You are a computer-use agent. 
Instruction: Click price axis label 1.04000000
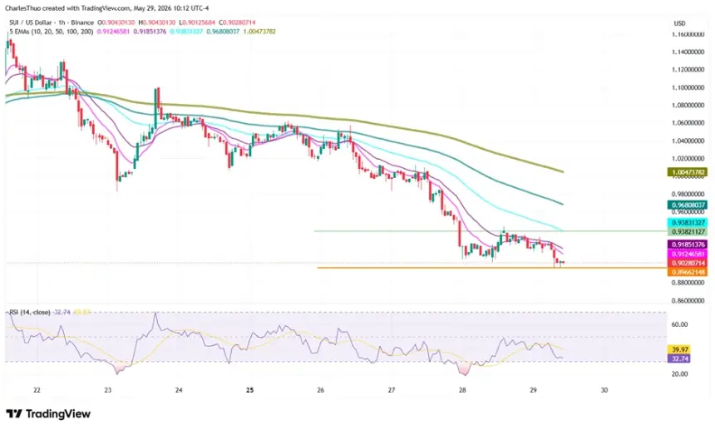(x=688, y=141)
